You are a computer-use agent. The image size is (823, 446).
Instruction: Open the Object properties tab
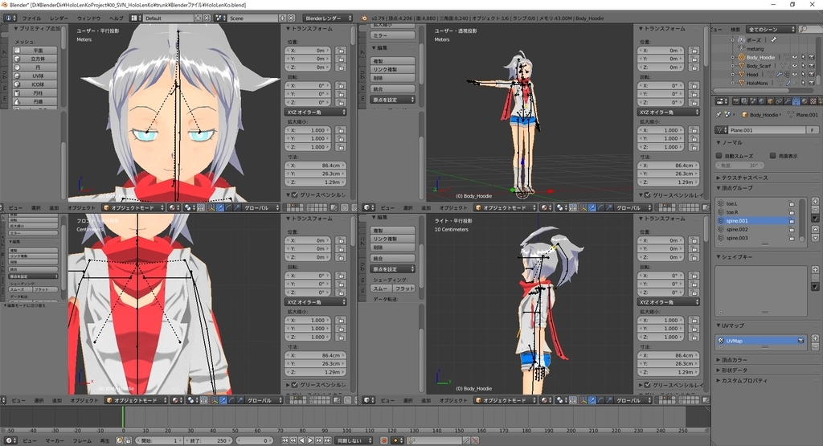[770, 100]
